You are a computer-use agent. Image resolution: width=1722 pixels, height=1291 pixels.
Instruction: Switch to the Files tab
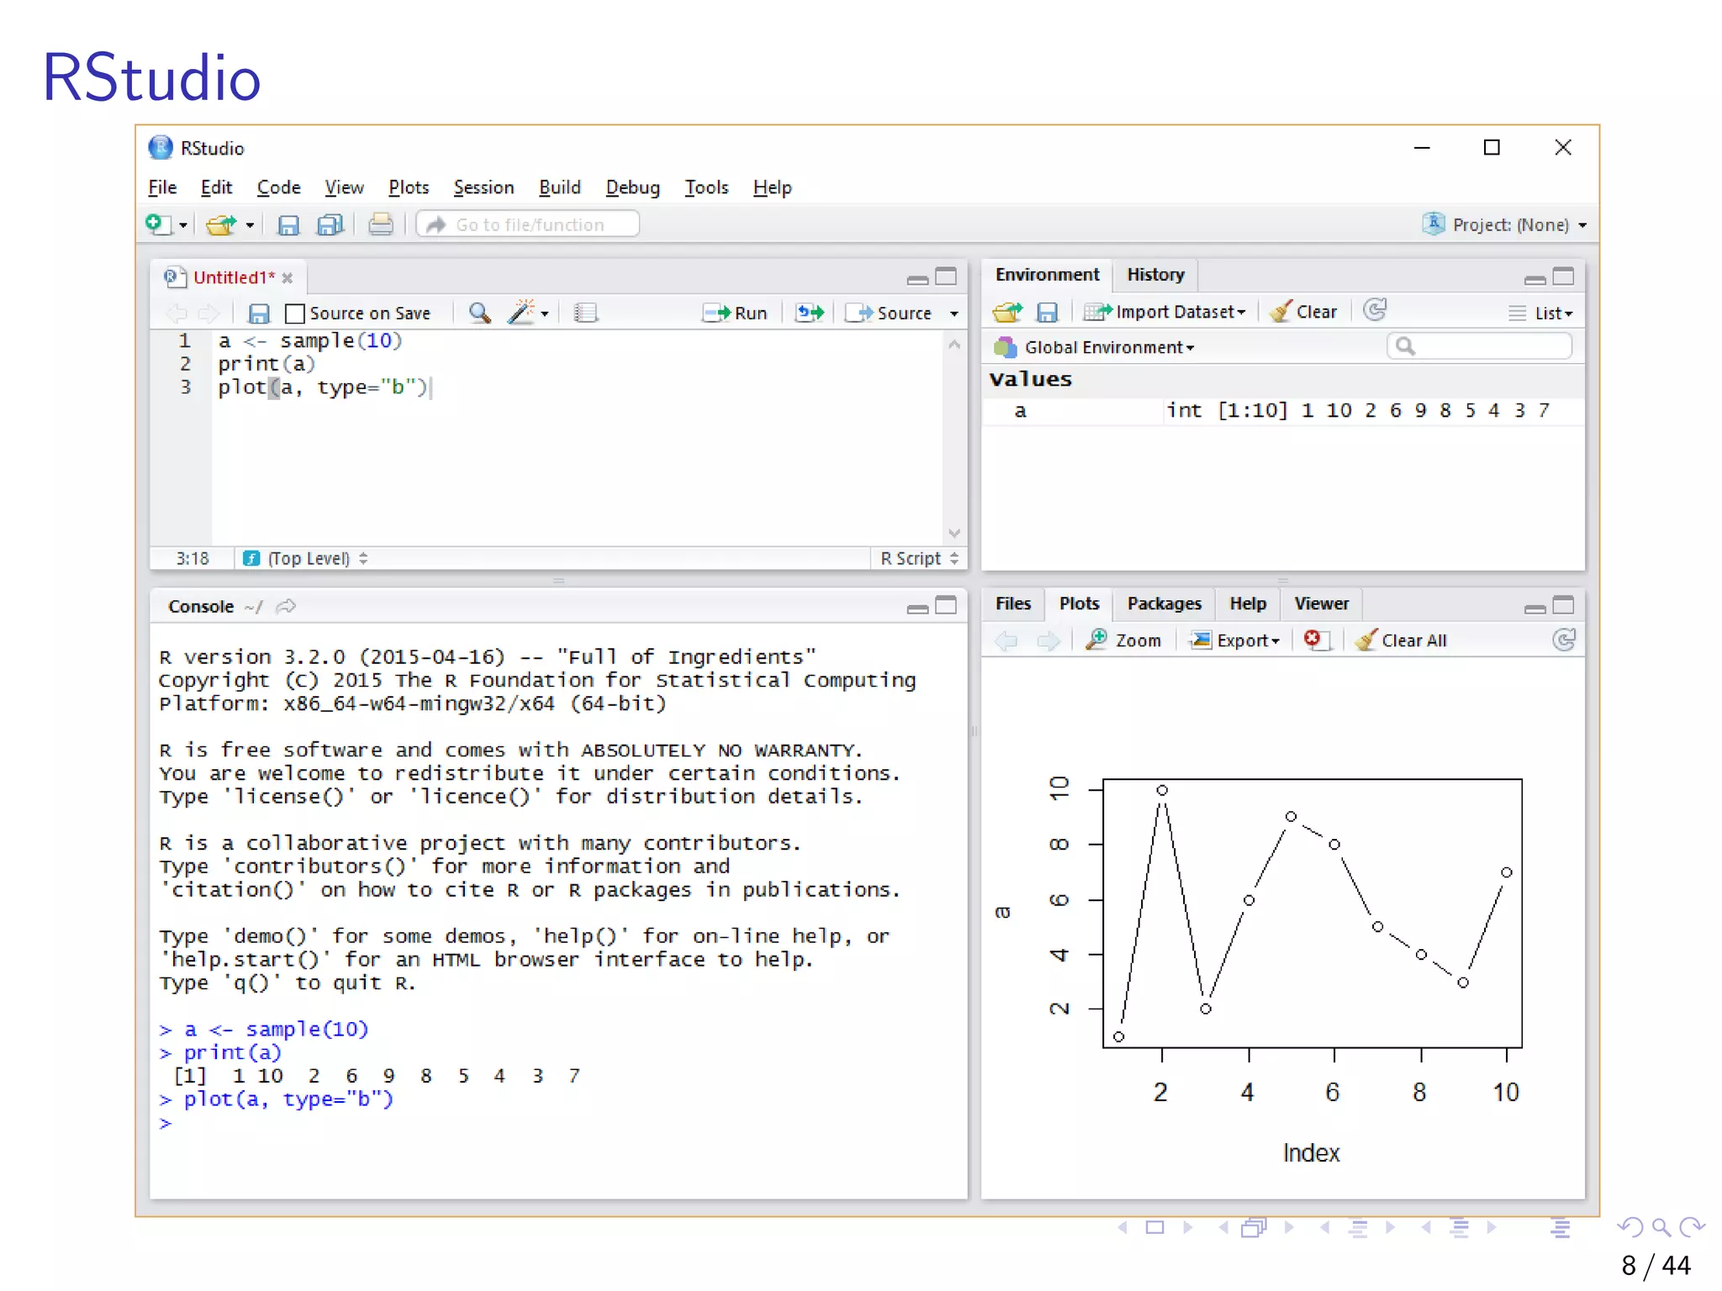1012,603
